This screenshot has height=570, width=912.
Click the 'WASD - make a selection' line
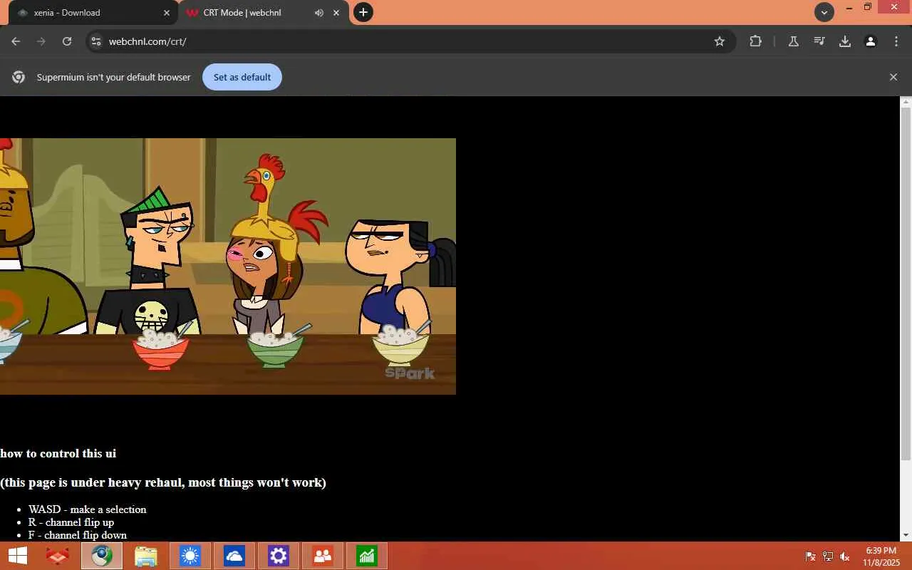[88, 509]
